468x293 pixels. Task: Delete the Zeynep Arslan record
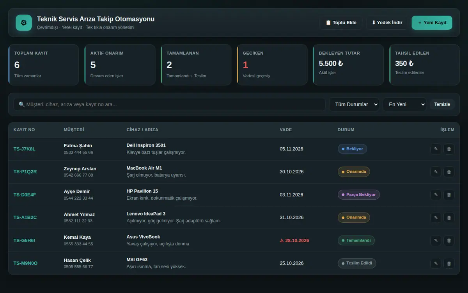(x=449, y=172)
